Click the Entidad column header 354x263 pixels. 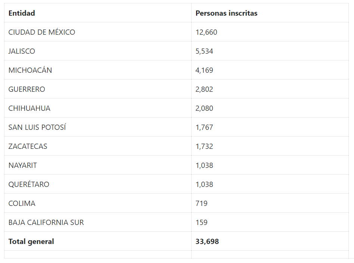tap(22, 13)
